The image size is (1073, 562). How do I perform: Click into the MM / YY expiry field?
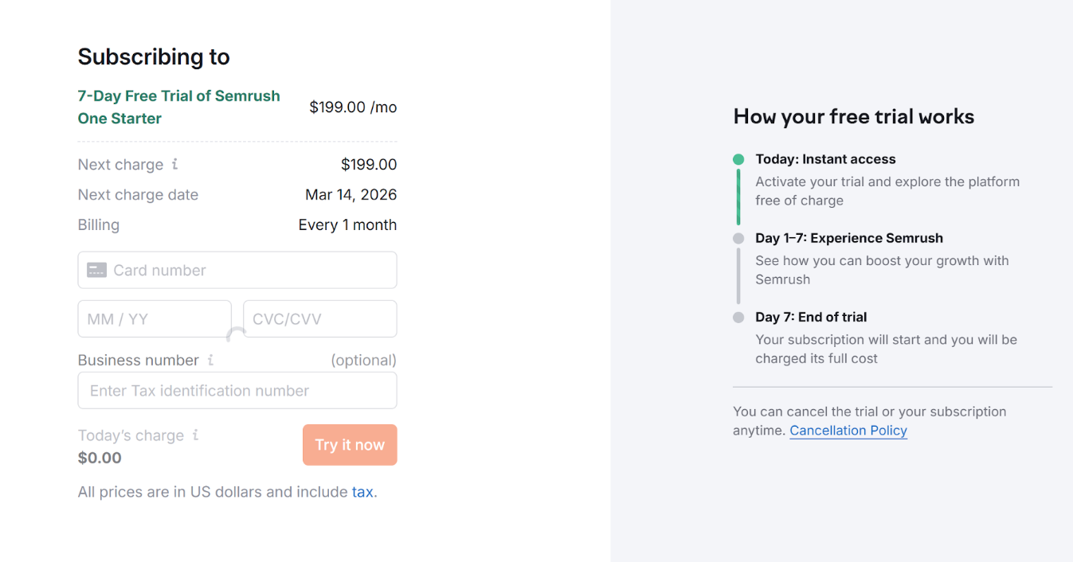pyautogui.click(x=154, y=319)
